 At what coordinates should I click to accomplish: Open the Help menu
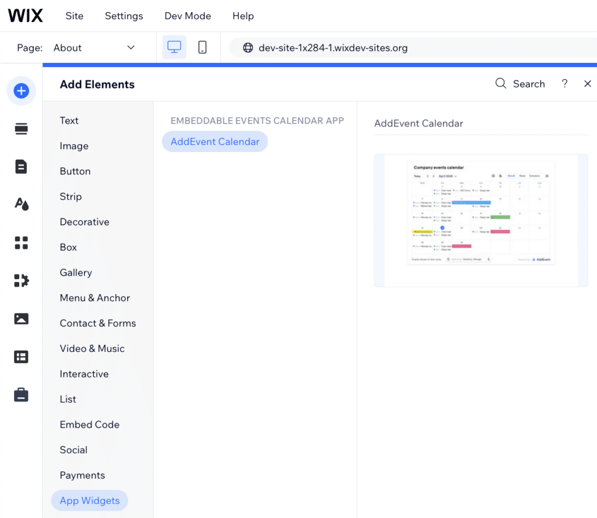click(x=243, y=16)
